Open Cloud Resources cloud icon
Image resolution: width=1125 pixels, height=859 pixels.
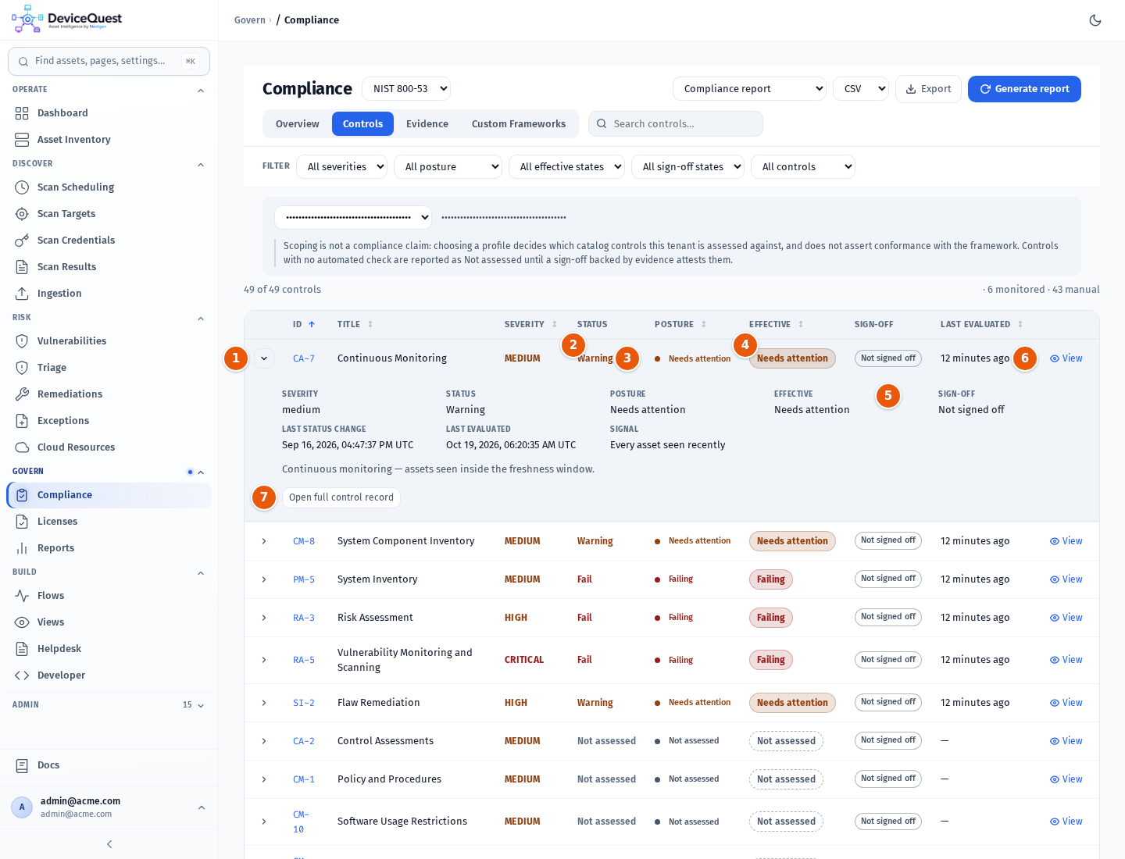tap(22, 447)
